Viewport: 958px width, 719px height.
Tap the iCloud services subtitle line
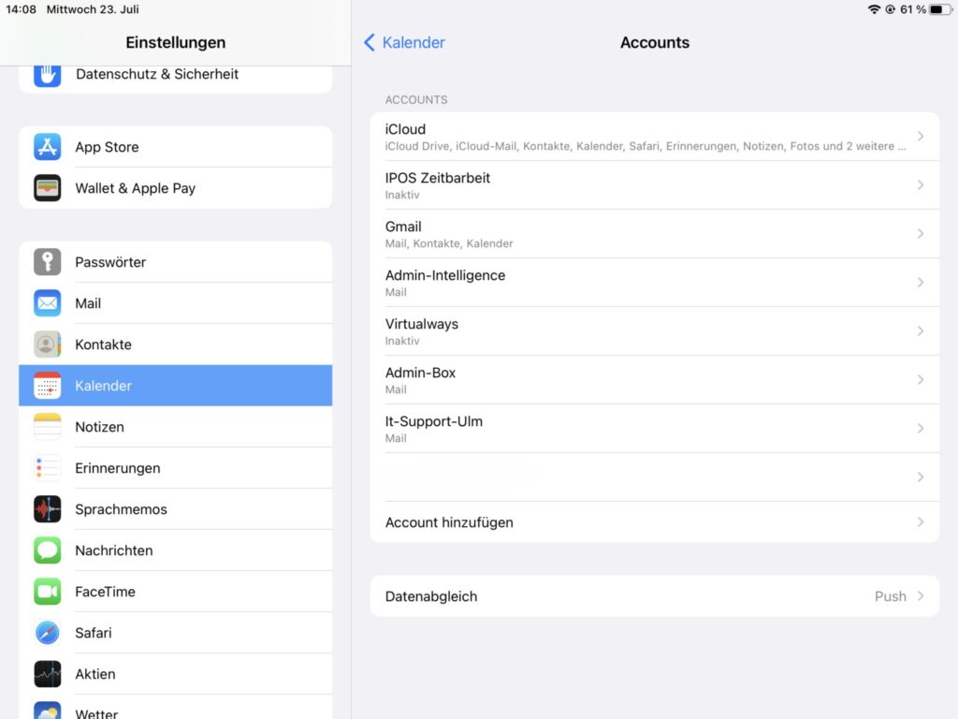click(646, 146)
